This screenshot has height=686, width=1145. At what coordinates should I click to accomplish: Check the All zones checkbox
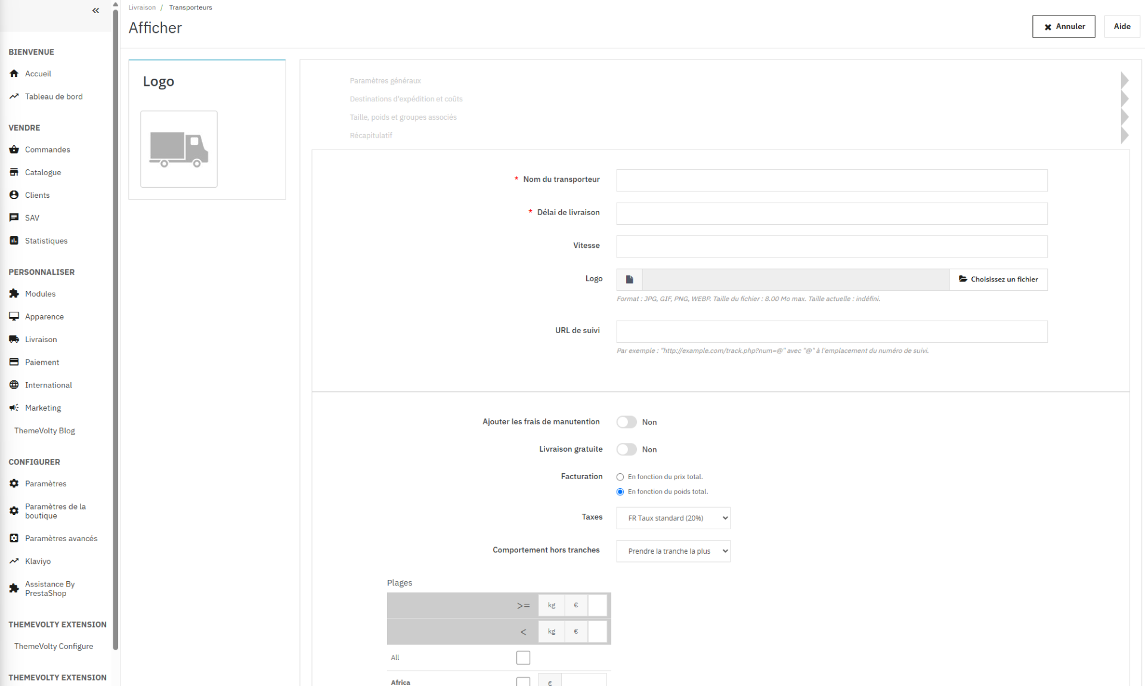tap(523, 657)
